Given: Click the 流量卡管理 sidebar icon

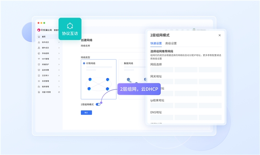Looking at the screenshot, I should coord(39,92).
